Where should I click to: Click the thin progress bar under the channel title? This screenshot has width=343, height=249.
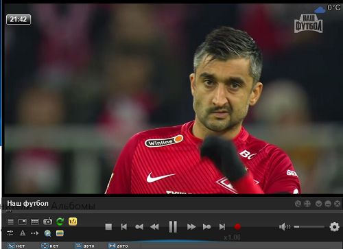click(x=172, y=211)
